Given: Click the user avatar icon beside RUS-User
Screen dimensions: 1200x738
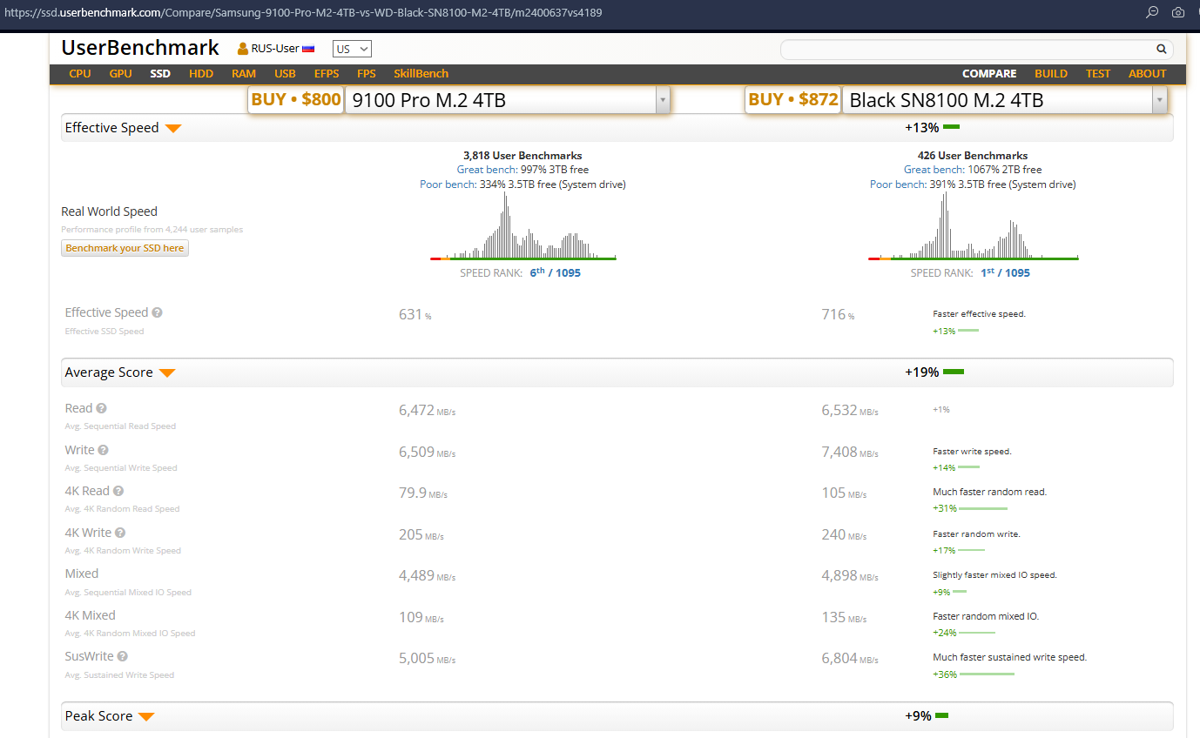Looking at the screenshot, I should [243, 49].
